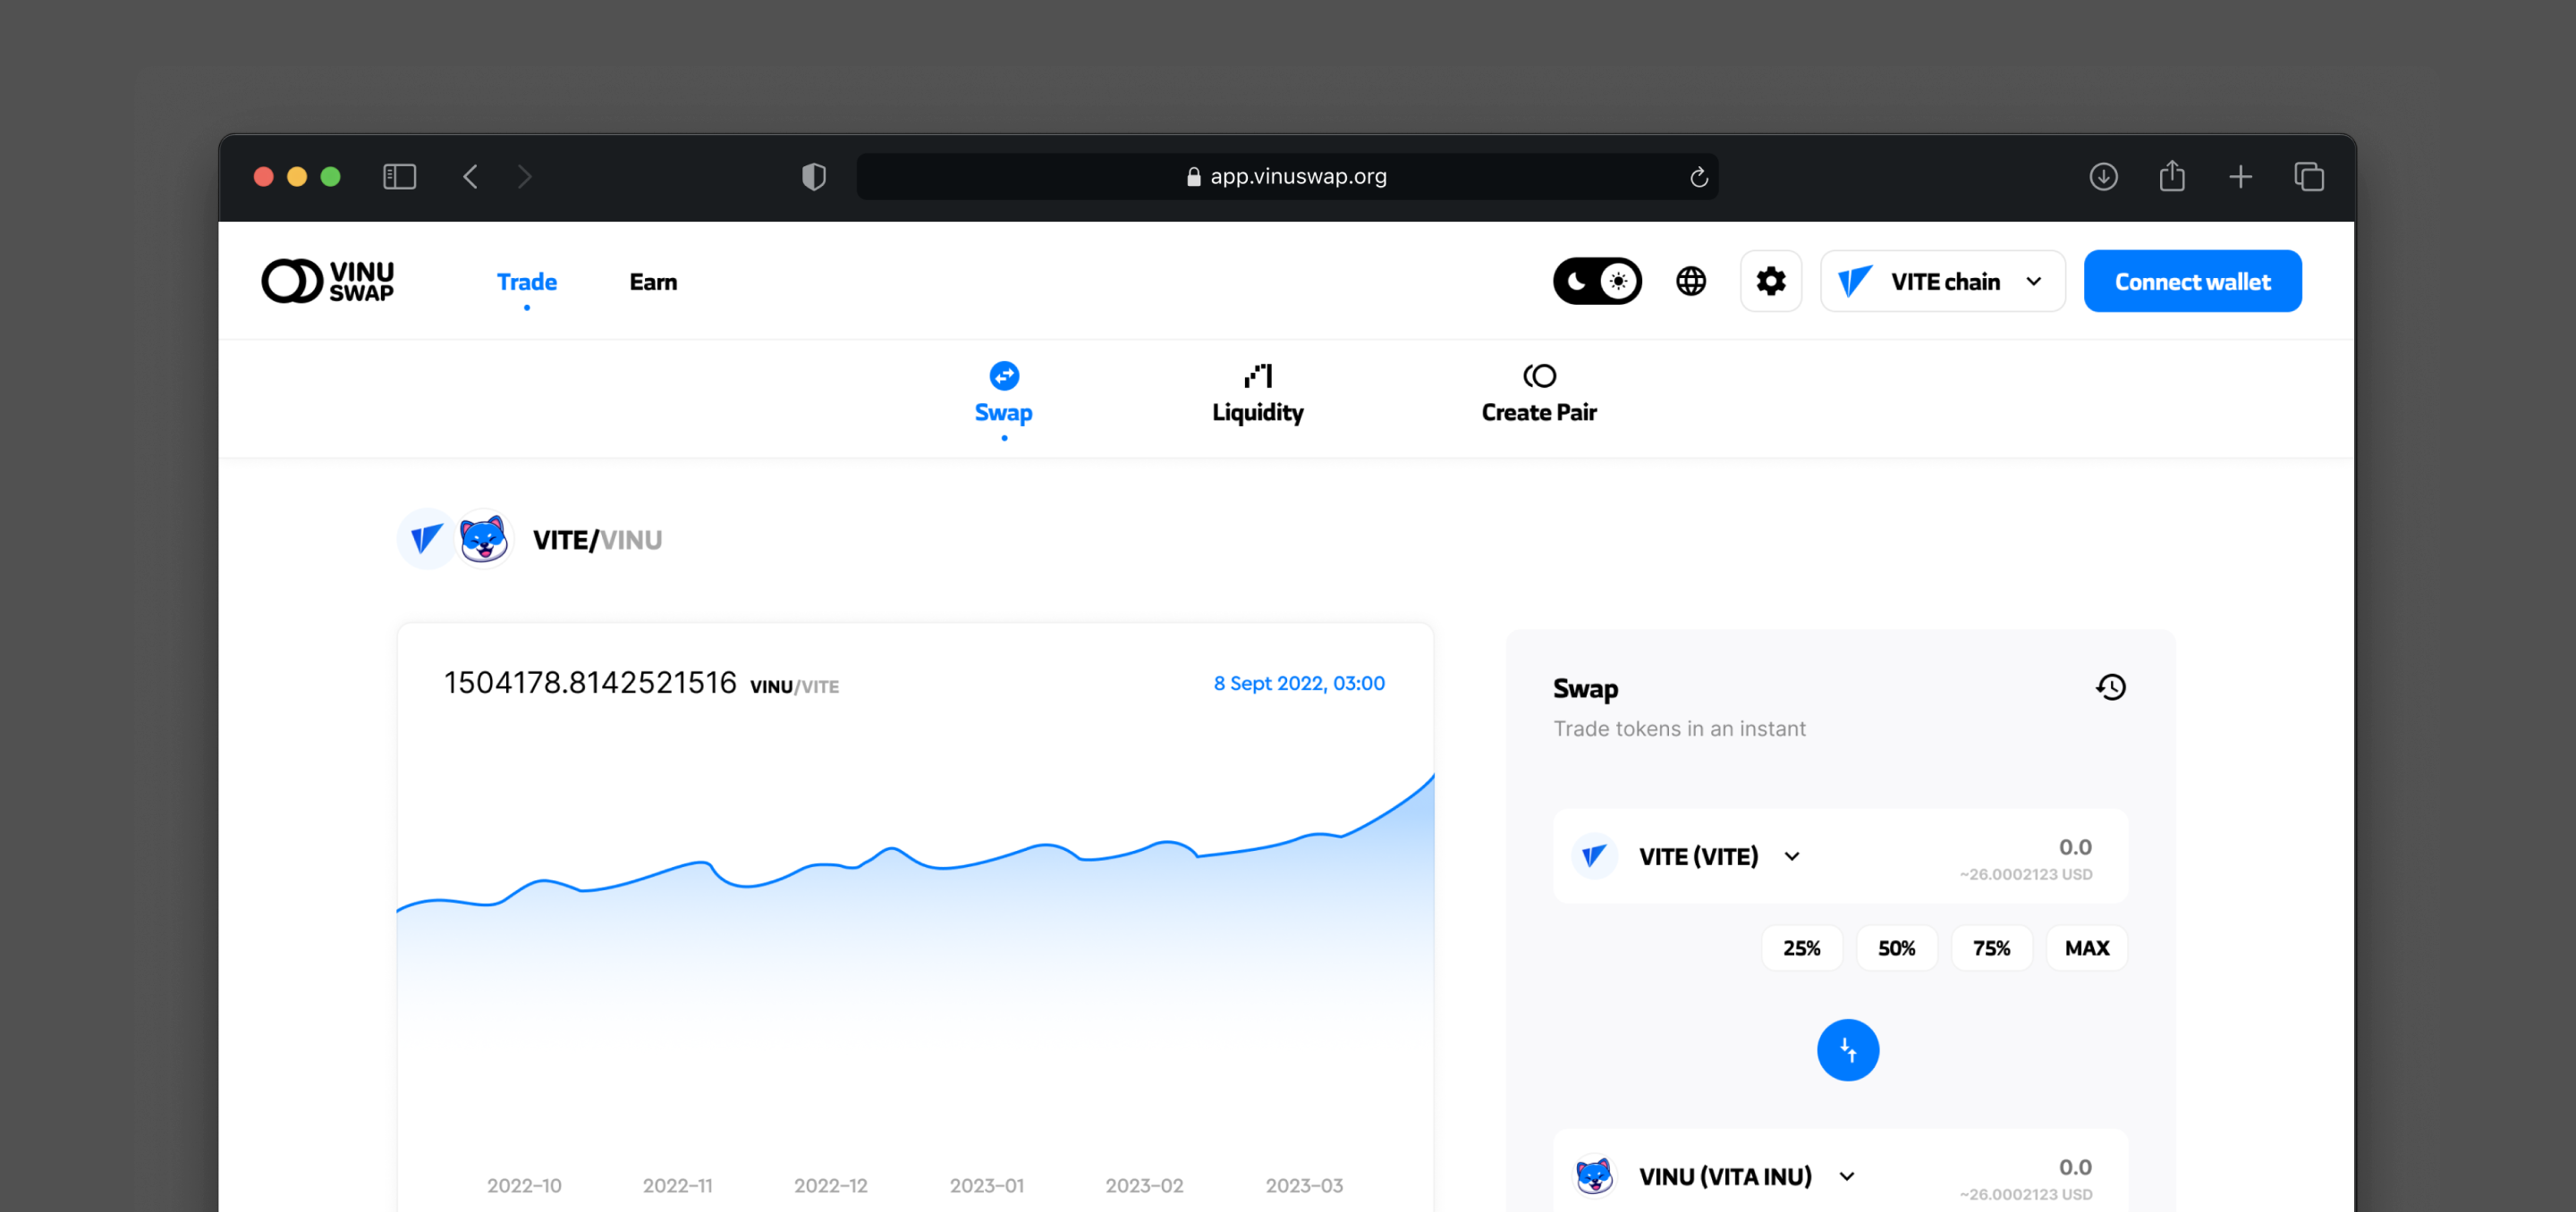The height and width of the screenshot is (1212, 2576).
Task: Click the 2022-10 axis label
Action: (524, 1185)
